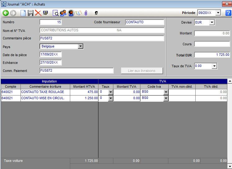Click the Montant HTVA column header
This screenshot has width=232, height=169.
84,87
